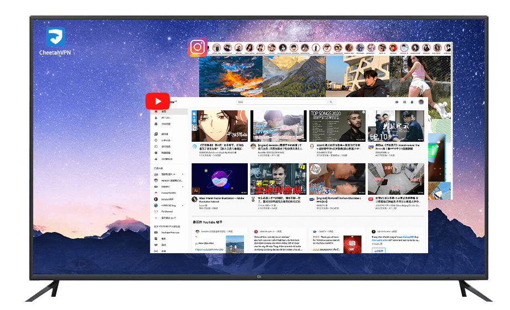Click the blue link in first YouTube post
The width and height of the screenshot is (510, 310).
[x=209, y=249]
